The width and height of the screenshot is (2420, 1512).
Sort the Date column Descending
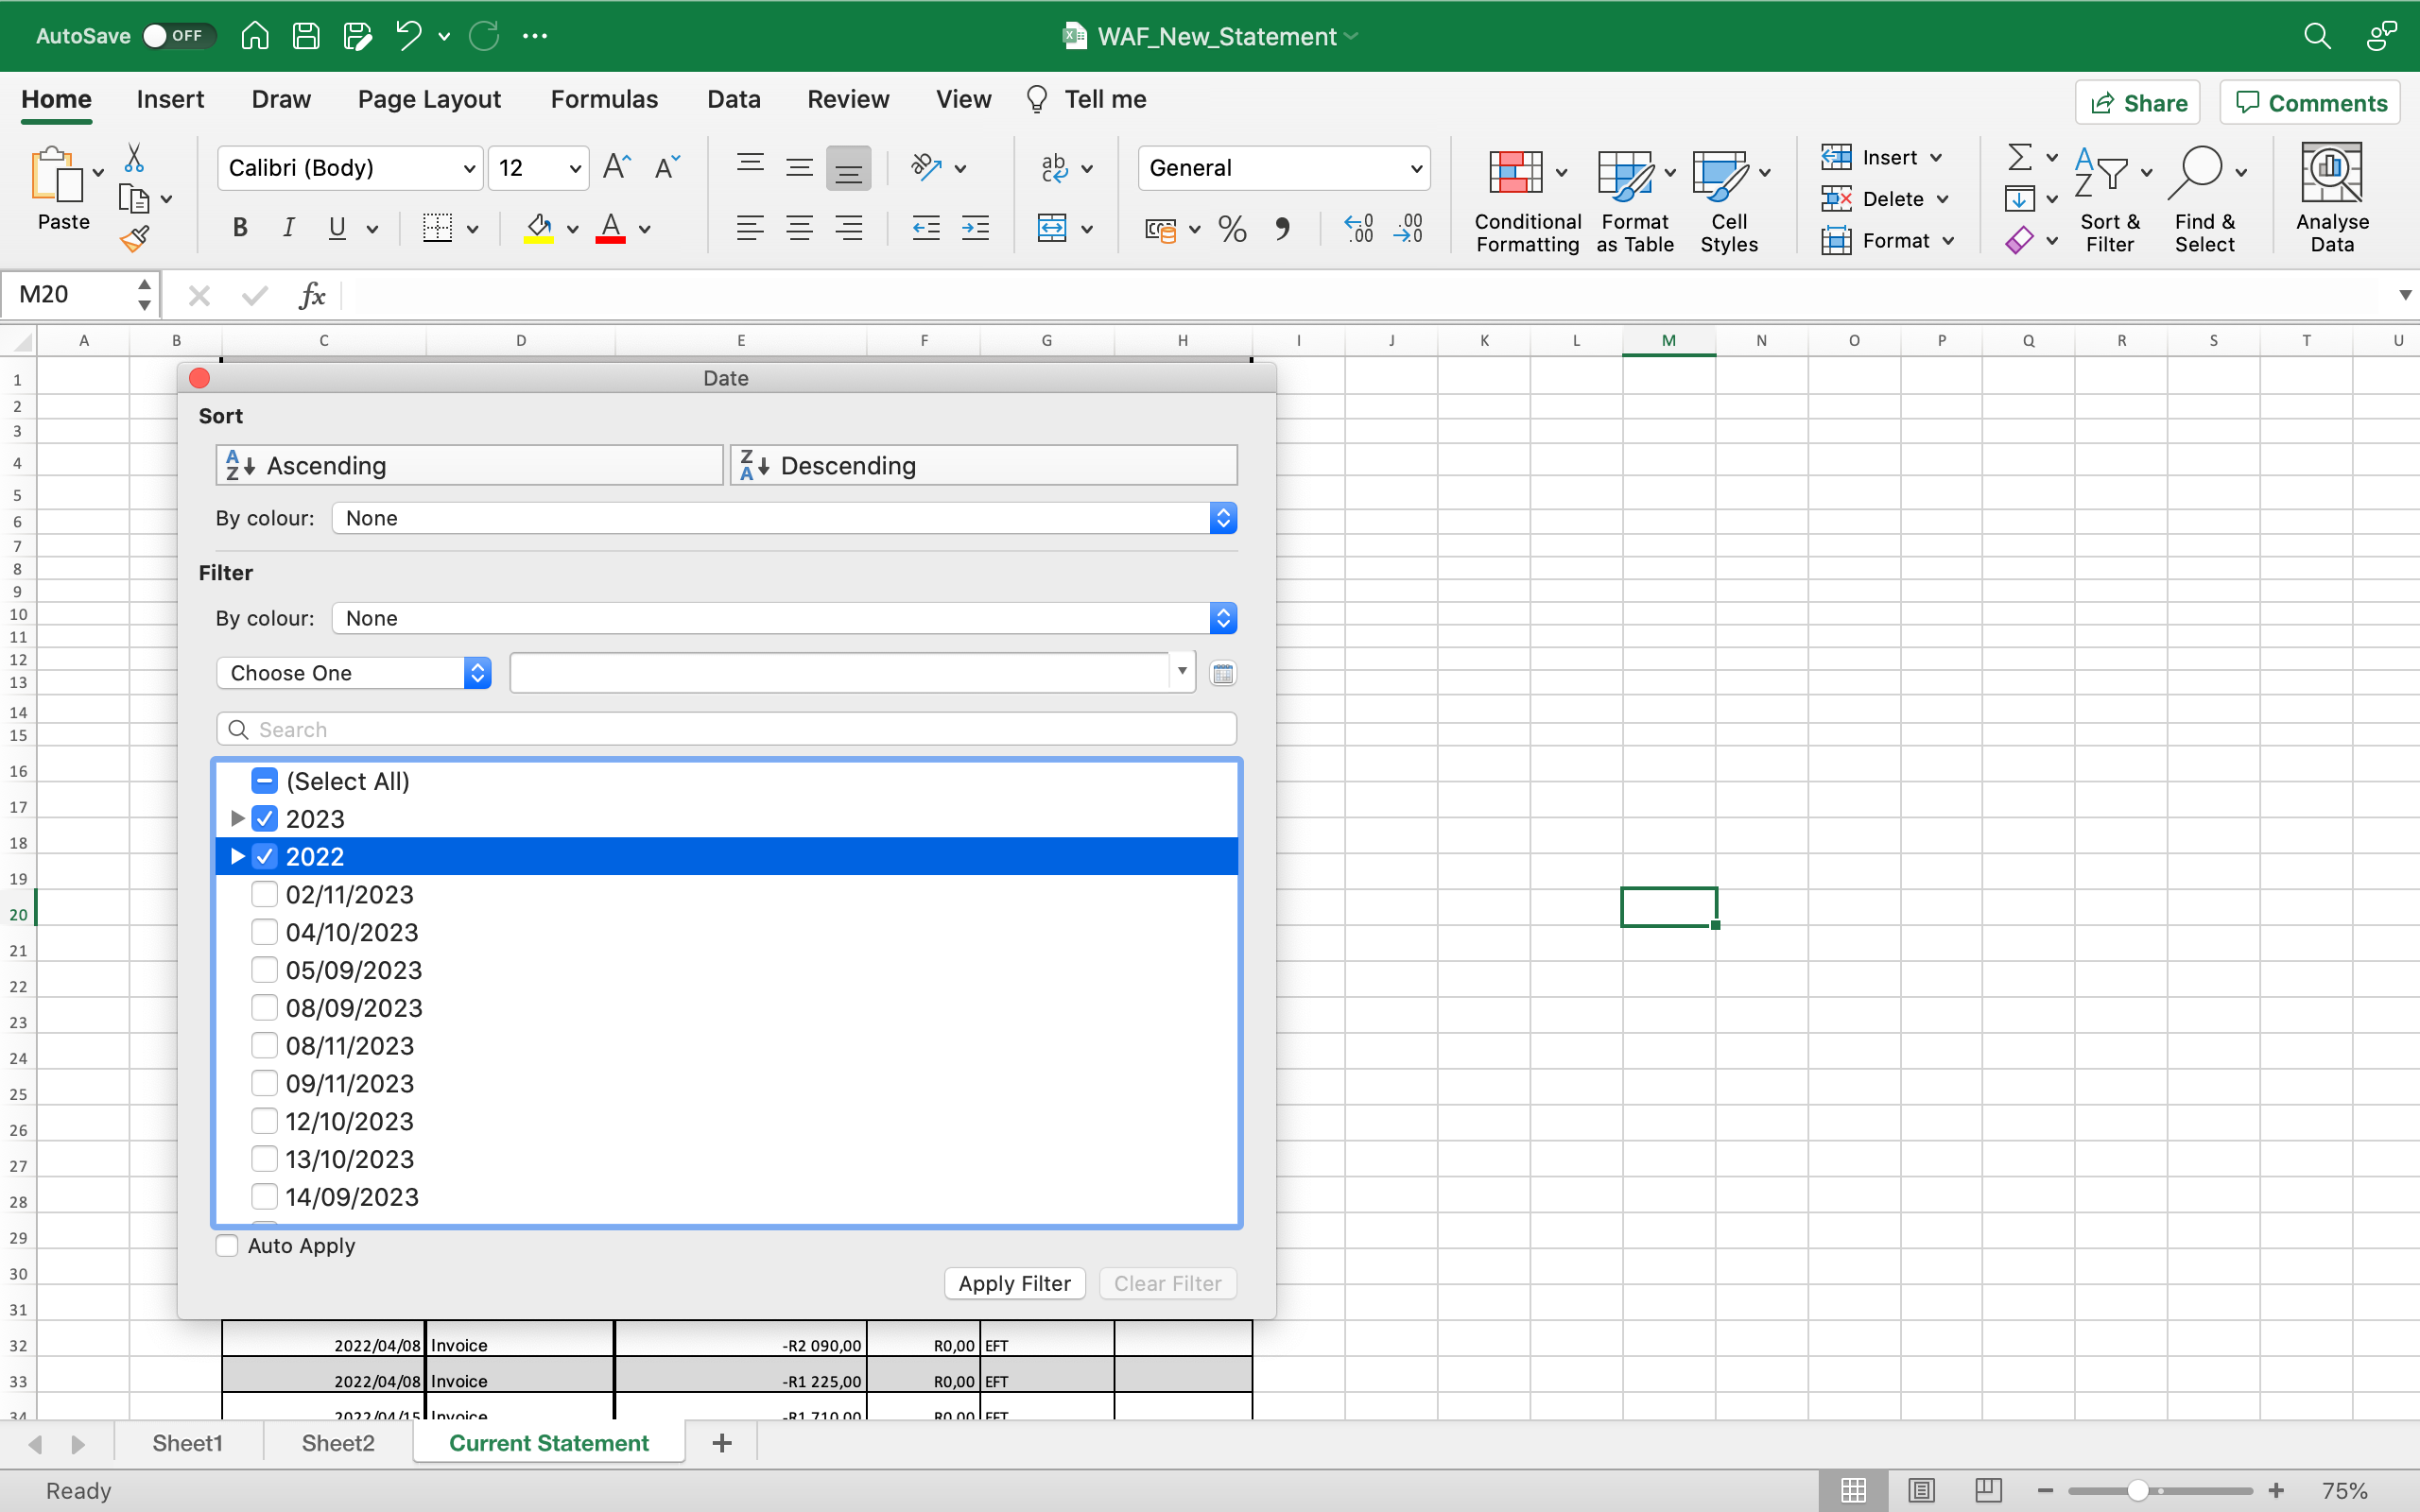point(984,466)
